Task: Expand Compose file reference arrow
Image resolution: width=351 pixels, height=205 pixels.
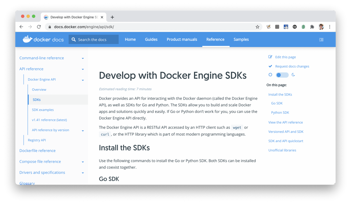Action: 83,162
